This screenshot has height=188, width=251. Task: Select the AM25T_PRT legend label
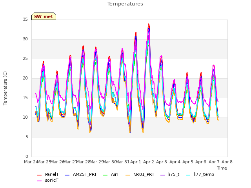[x=85, y=174]
